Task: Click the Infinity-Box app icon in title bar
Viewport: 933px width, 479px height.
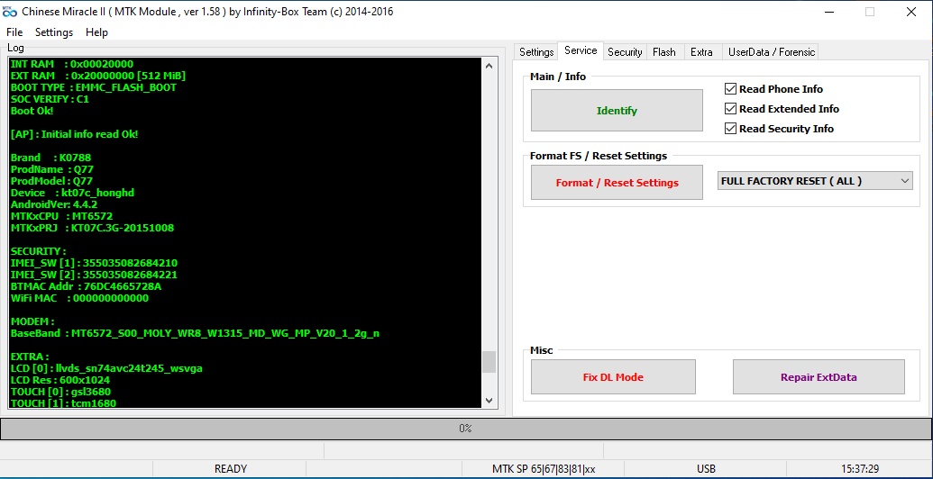Action: click(11, 12)
